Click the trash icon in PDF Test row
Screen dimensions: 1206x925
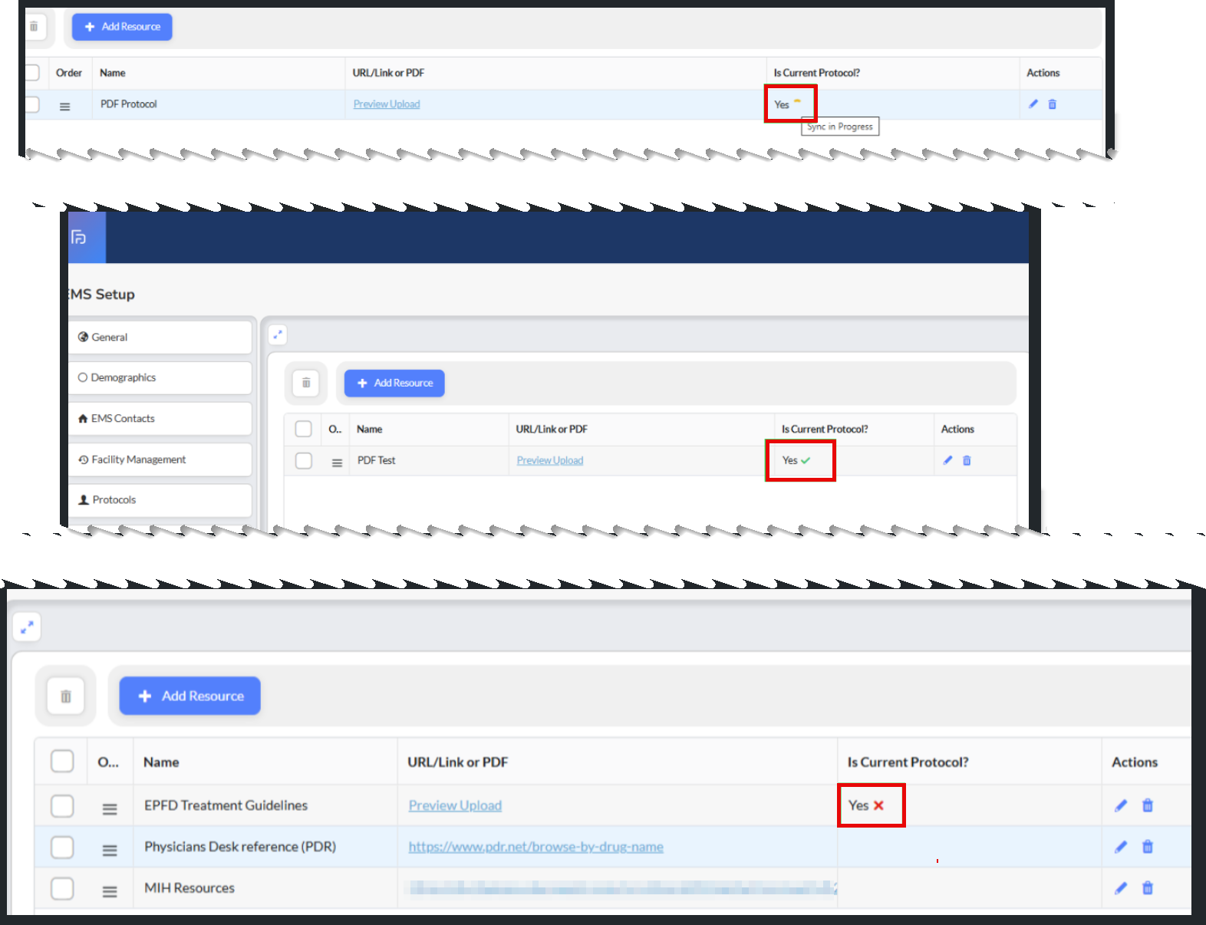click(967, 460)
